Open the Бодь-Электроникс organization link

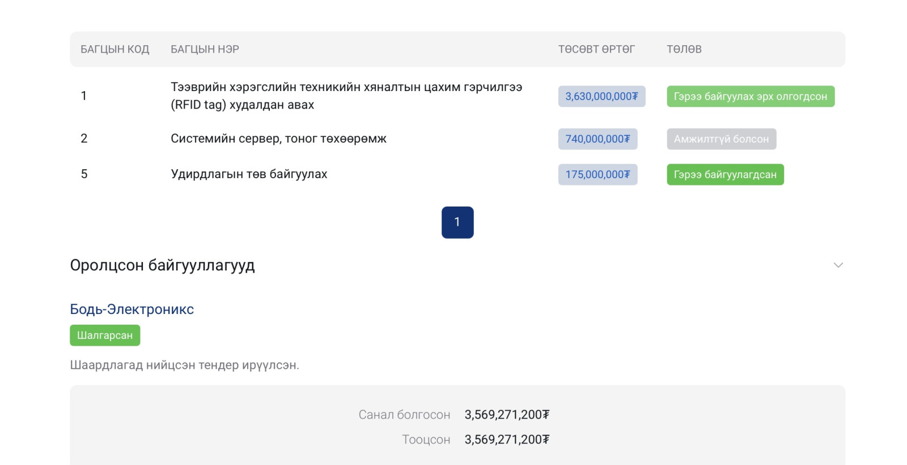(132, 309)
